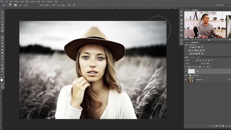Viewport: 231px width, 130px height.
Task: Select the Magic Wand tool
Action: click(2, 22)
